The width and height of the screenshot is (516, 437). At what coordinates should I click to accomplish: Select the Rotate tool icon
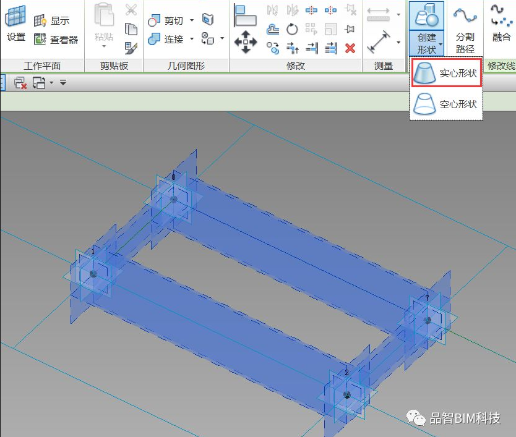pos(292,29)
